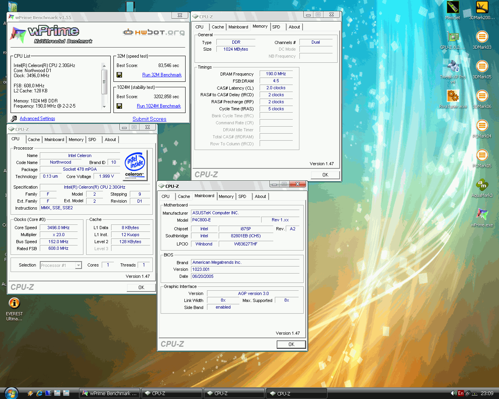Click OK in the CPU-Z Processor window
The image size is (499, 399).
(141, 288)
